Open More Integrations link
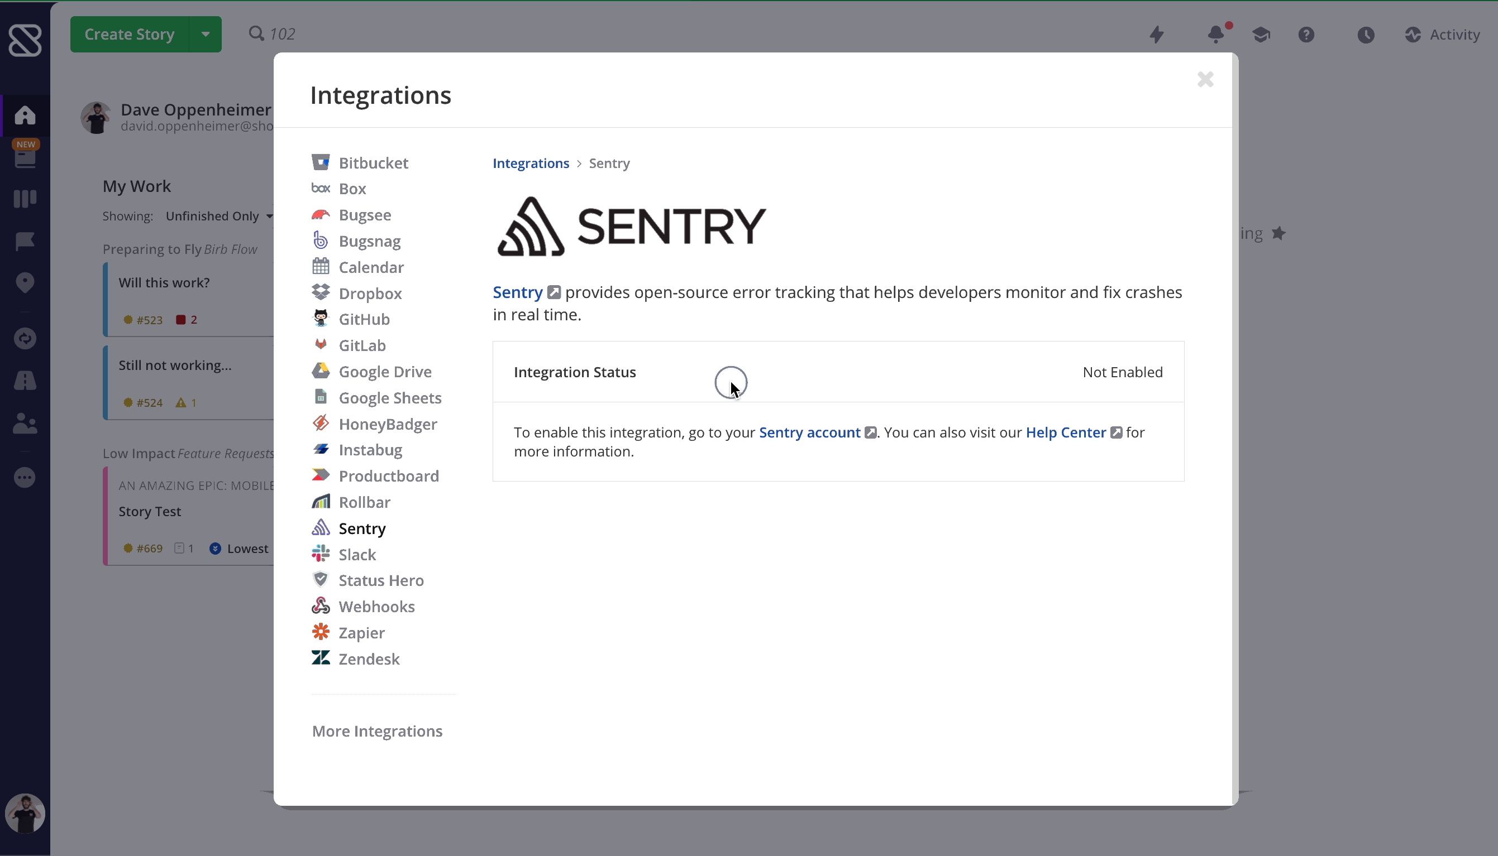The width and height of the screenshot is (1498, 856). point(377,731)
